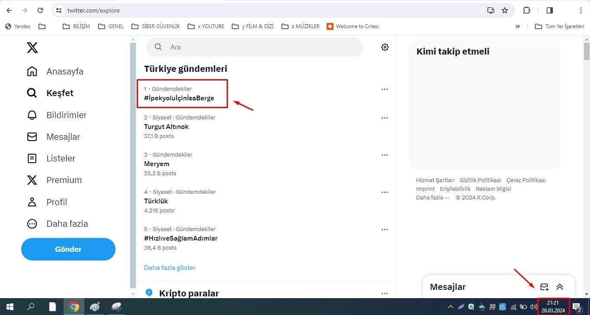The width and height of the screenshot is (590, 315).
Task: Open Türklük trending topic
Action: point(156,201)
